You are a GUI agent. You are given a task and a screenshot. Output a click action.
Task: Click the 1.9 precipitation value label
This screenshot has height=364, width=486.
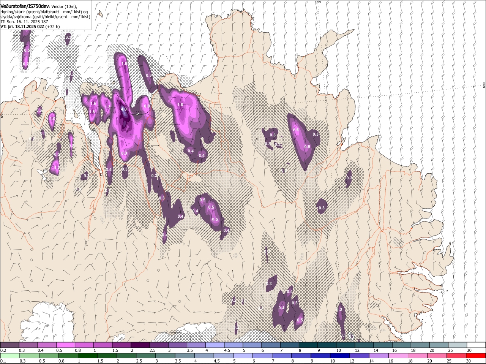click(x=93, y=103)
